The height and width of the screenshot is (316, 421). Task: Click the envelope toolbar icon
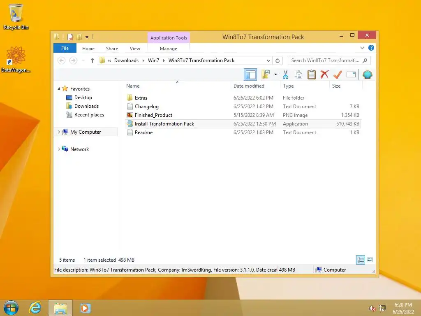point(351,74)
